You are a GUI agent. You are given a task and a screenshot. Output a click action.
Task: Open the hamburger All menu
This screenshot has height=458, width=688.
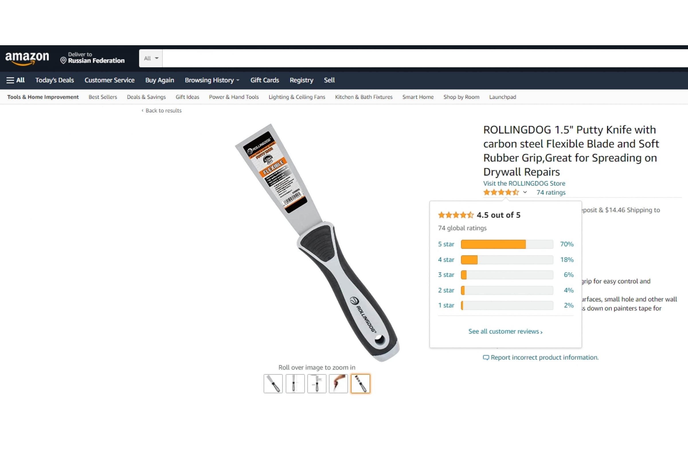click(15, 80)
